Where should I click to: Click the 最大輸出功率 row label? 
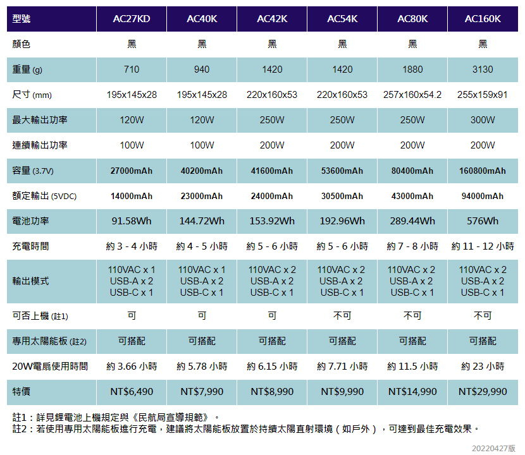(40, 120)
